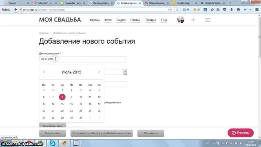Select highlighted day 8 in calendar
Screen dimensions: 261x147
tap(62, 97)
